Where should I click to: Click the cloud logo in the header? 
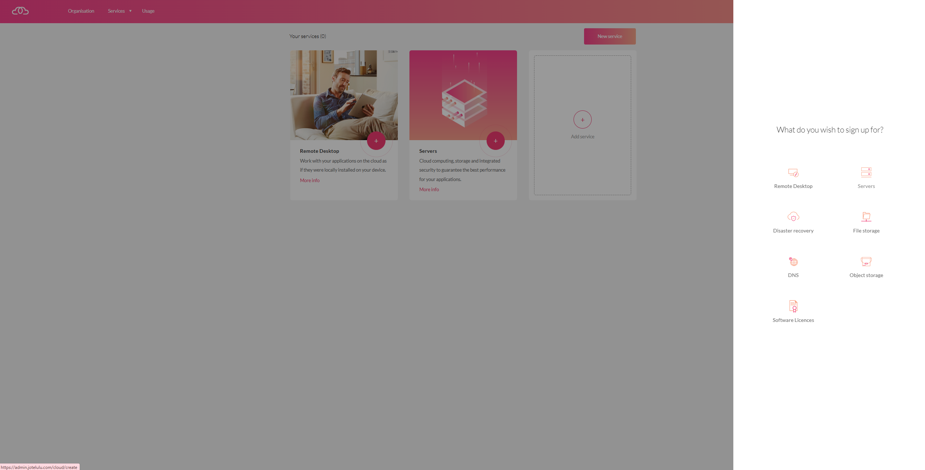[x=20, y=11]
